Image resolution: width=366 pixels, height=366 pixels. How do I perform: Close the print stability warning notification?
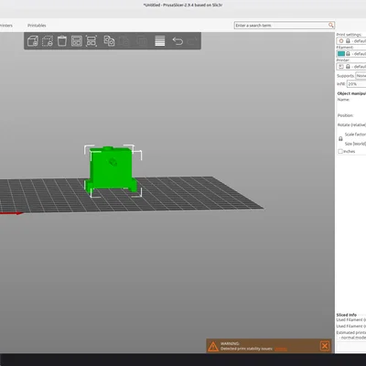(325, 346)
